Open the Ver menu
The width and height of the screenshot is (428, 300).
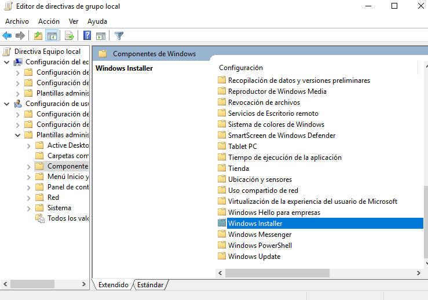click(74, 21)
